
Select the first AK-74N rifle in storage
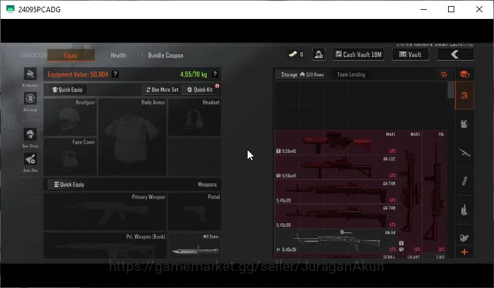click(x=336, y=191)
